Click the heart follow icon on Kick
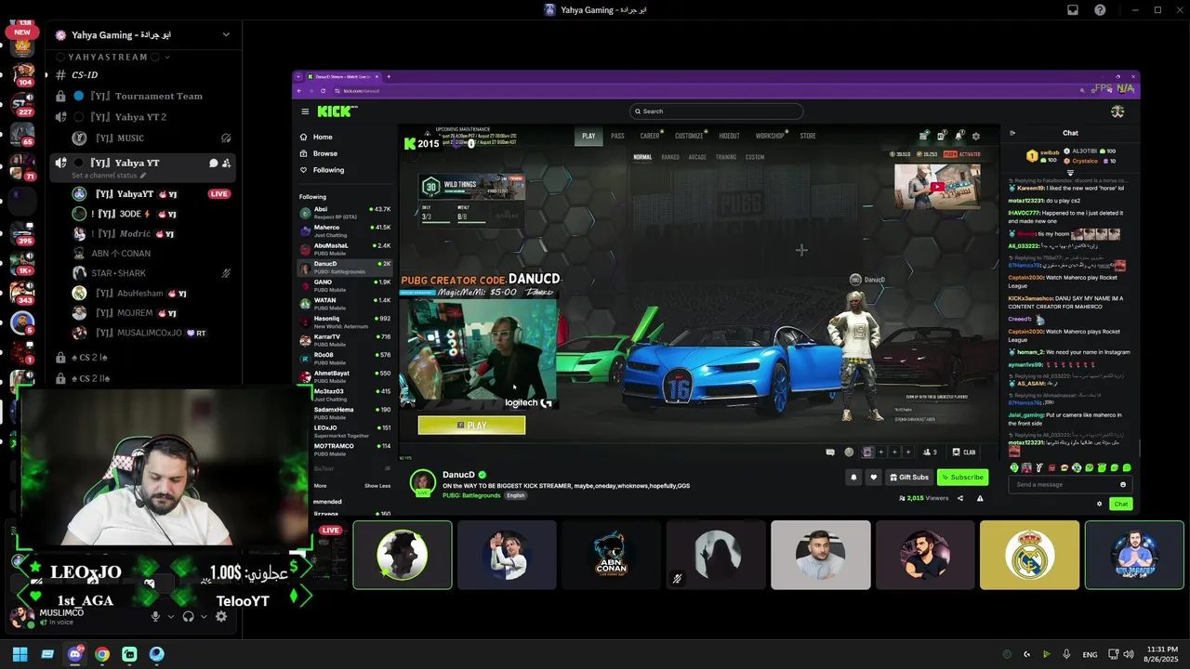The image size is (1190, 669). 873,477
